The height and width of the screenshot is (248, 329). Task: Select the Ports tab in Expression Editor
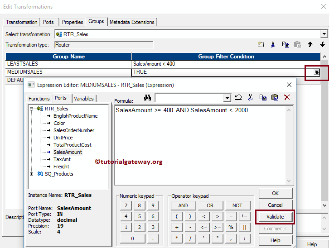pos(61,98)
